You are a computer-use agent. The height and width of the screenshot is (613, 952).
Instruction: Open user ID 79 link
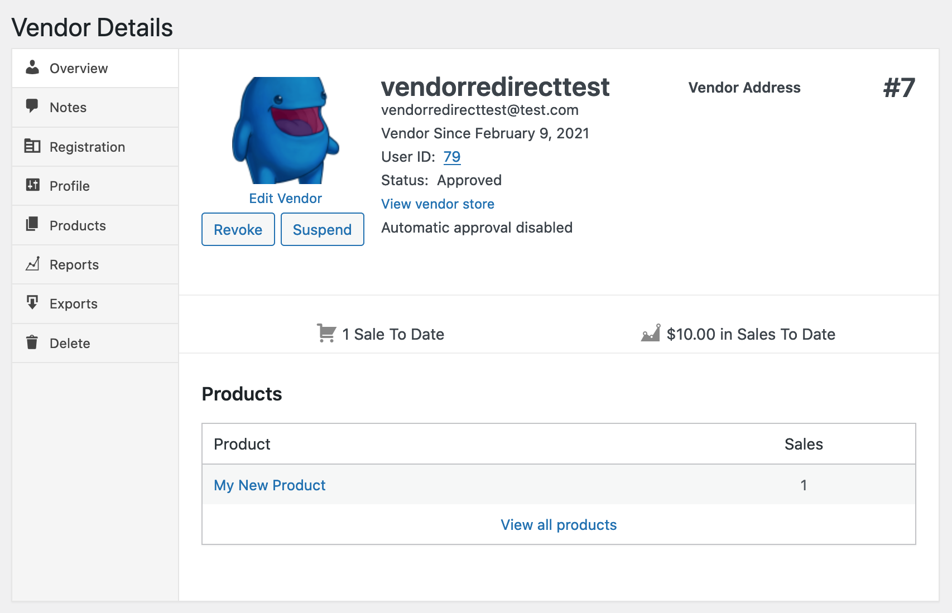(452, 157)
